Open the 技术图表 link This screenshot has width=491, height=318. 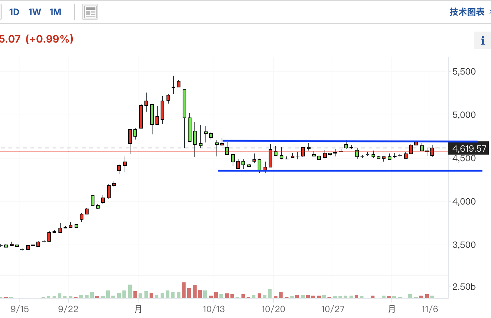pos(467,12)
